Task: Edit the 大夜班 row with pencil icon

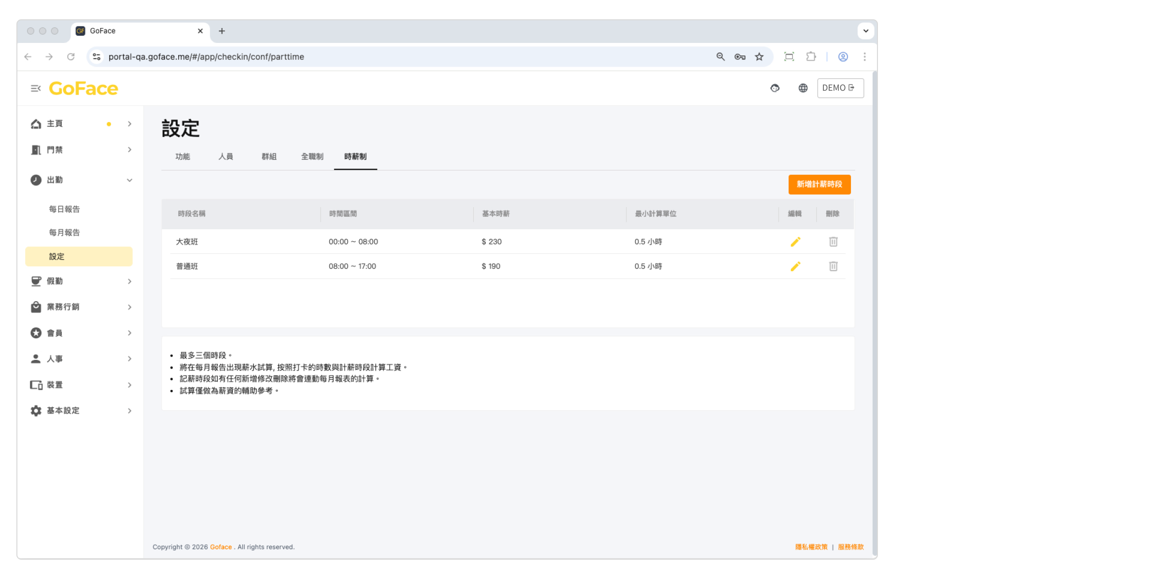Action: tap(795, 242)
